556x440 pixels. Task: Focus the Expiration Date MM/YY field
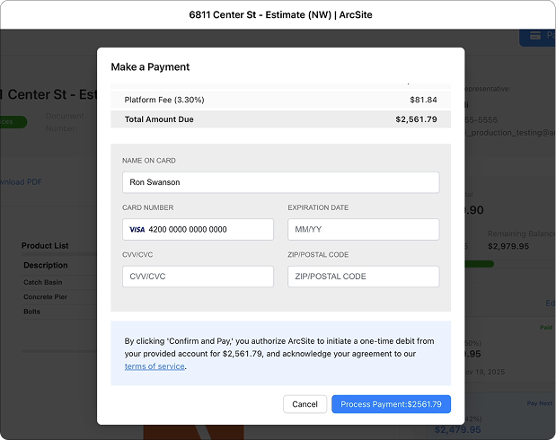364,229
